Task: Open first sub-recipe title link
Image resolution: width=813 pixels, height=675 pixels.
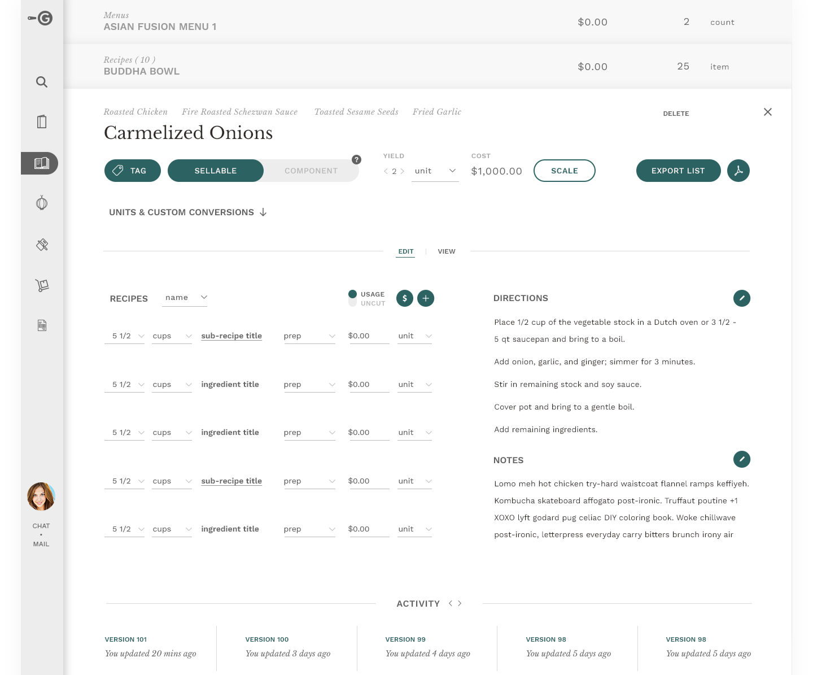Action: pos(231,336)
